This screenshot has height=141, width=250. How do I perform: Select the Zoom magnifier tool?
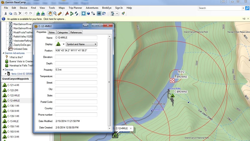[x=55, y=13]
